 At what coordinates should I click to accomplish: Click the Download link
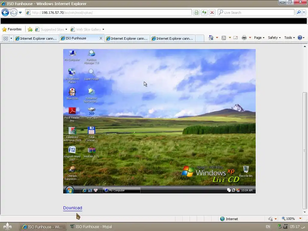[x=72, y=208]
